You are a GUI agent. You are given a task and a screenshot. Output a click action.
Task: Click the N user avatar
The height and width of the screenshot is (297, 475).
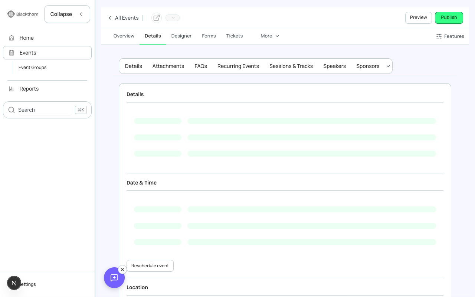pos(14,283)
